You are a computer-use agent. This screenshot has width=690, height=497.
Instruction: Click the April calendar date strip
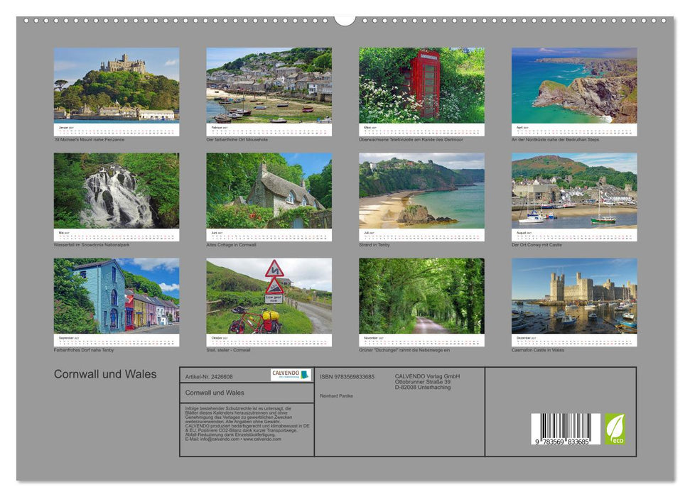click(574, 130)
